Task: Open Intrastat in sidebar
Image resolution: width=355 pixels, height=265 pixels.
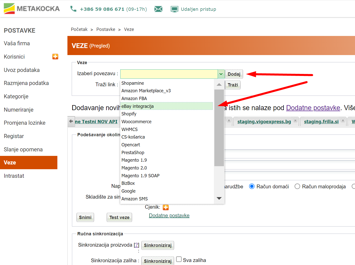Action: pyautogui.click(x=14, y=176)
